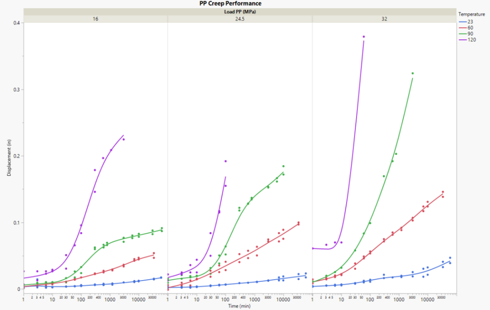This screenshot has height=310, width=490.
Task: Click the 0.2 tick label on y-axis
Action: pos(16,156)
